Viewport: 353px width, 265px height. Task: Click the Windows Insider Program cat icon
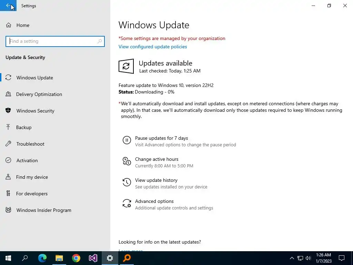tap(8, 210)
